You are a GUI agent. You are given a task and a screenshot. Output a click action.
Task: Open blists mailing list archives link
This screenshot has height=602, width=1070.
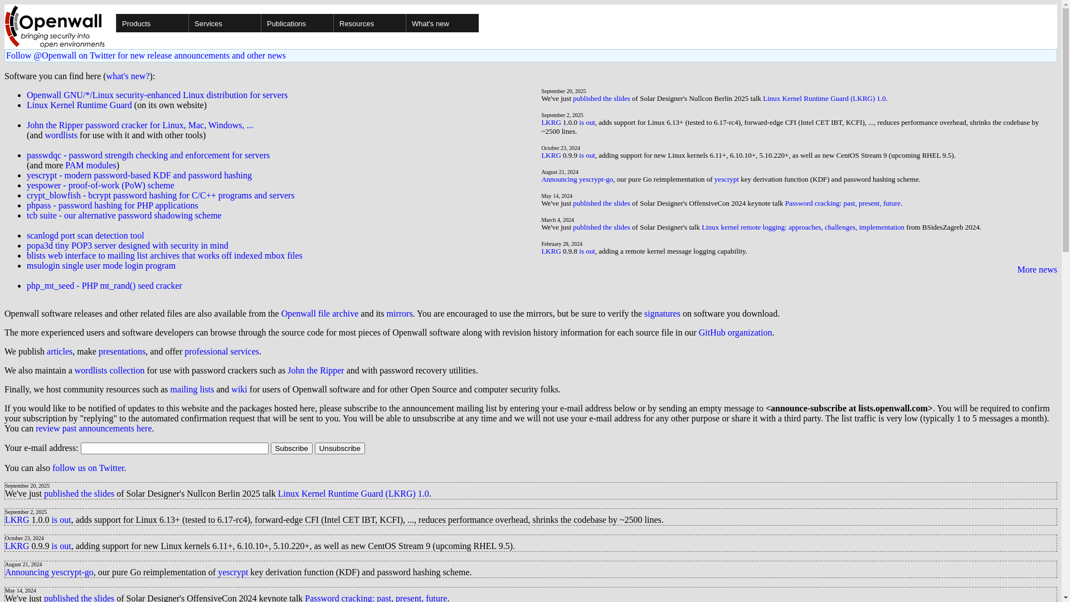click(x=164, y=256)
